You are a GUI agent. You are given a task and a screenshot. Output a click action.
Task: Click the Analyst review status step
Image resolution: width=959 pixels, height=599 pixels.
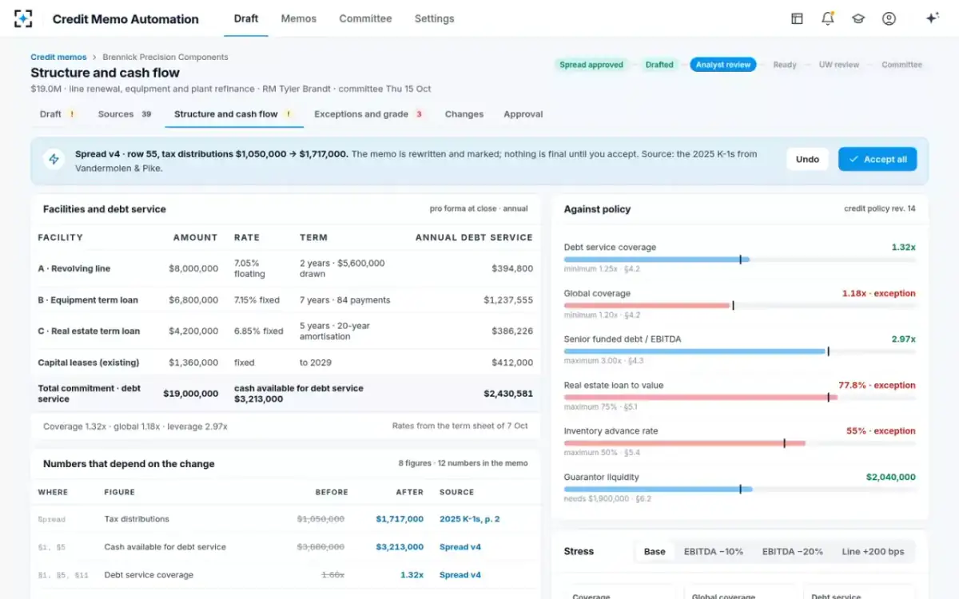pos(723,65)
